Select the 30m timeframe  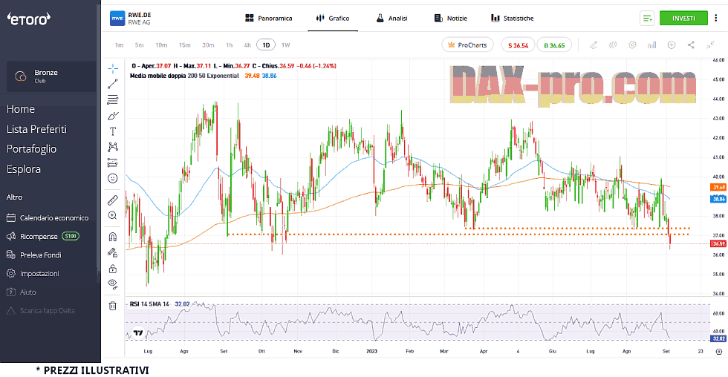pos(208,45)
